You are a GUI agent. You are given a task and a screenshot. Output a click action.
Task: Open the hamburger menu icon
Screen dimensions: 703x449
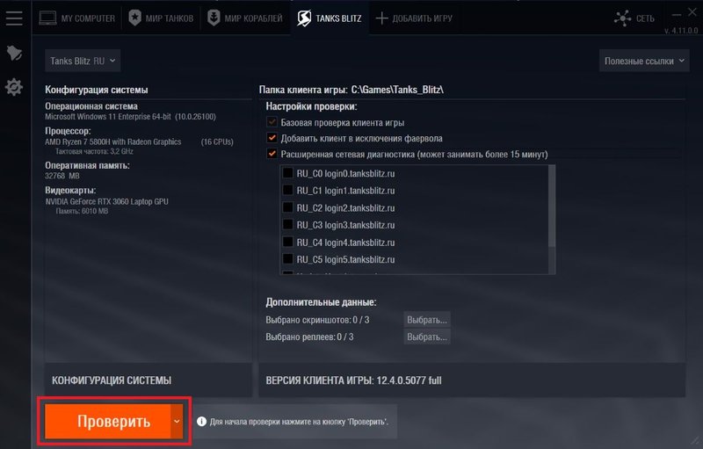[14, 18]
